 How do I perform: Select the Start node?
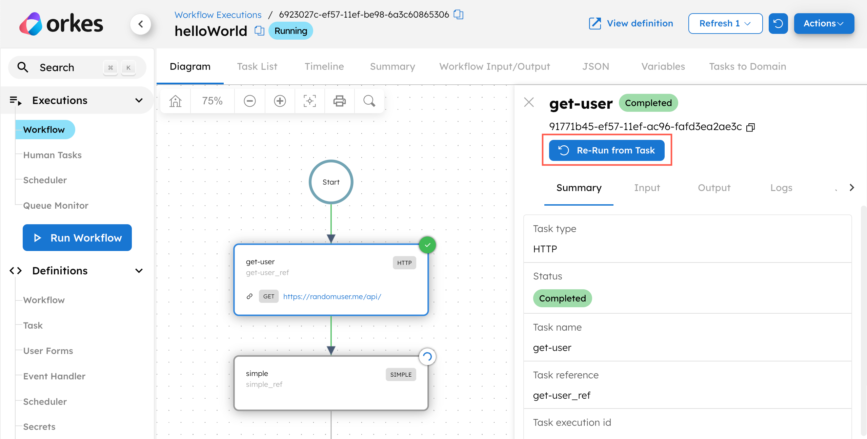pyautogui.click(x=331, y=182)
